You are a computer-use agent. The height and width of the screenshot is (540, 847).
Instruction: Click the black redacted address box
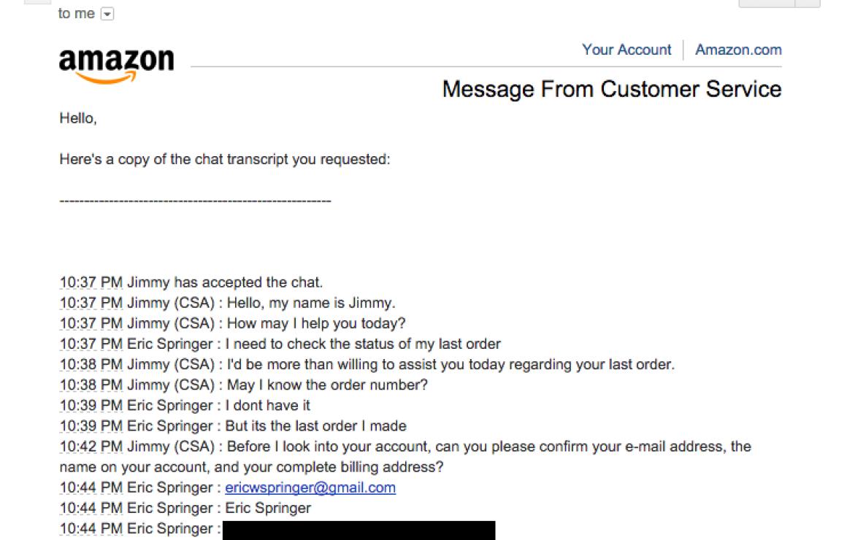point(359,531)
